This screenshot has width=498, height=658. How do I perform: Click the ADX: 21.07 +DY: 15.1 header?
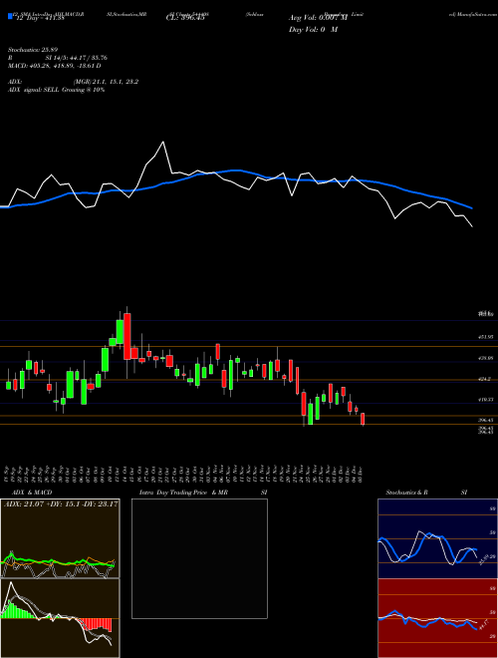coord(61,504)
